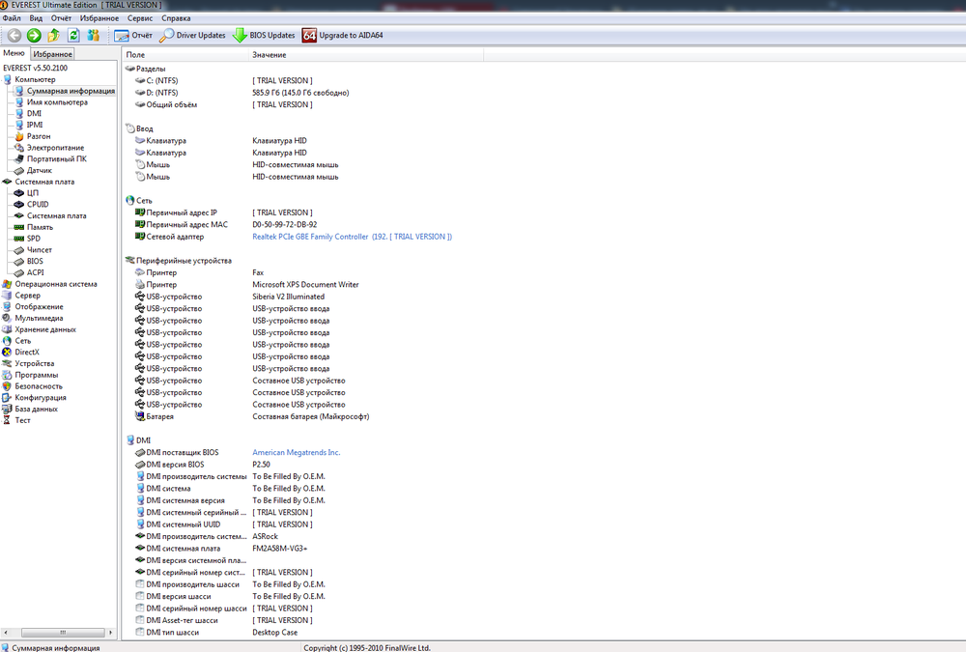Open BIOS Updates from toolbar
Screen dimensions: 966x652
tap(264, 36)
